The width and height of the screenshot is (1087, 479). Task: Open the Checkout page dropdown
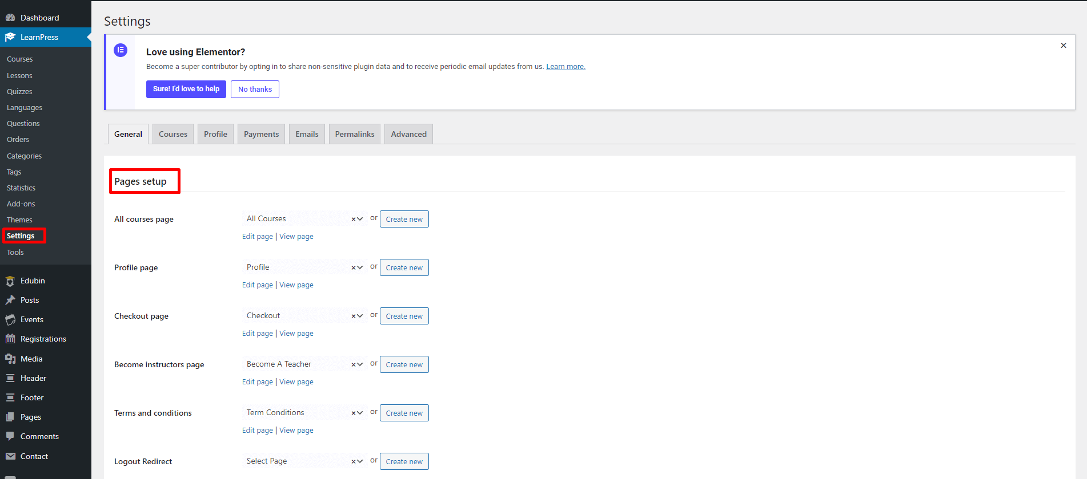tap(360, 316)
